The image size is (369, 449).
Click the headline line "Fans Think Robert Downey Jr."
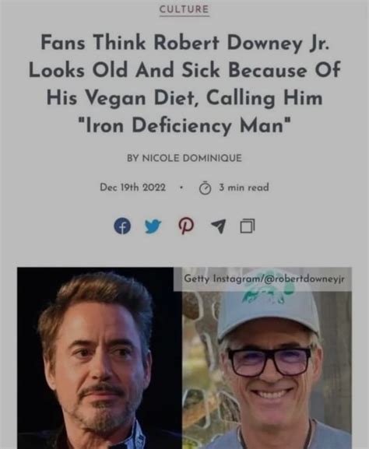(184, 43)
